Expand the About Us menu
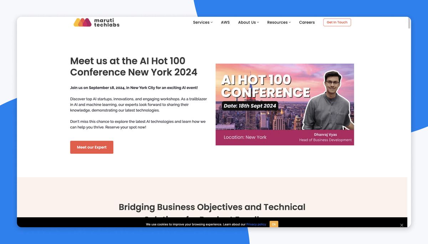 (x=249, y=23)
